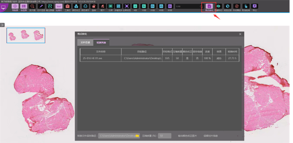
Task: Switch to the 文件目录 tab
Action: coord(85,43)
